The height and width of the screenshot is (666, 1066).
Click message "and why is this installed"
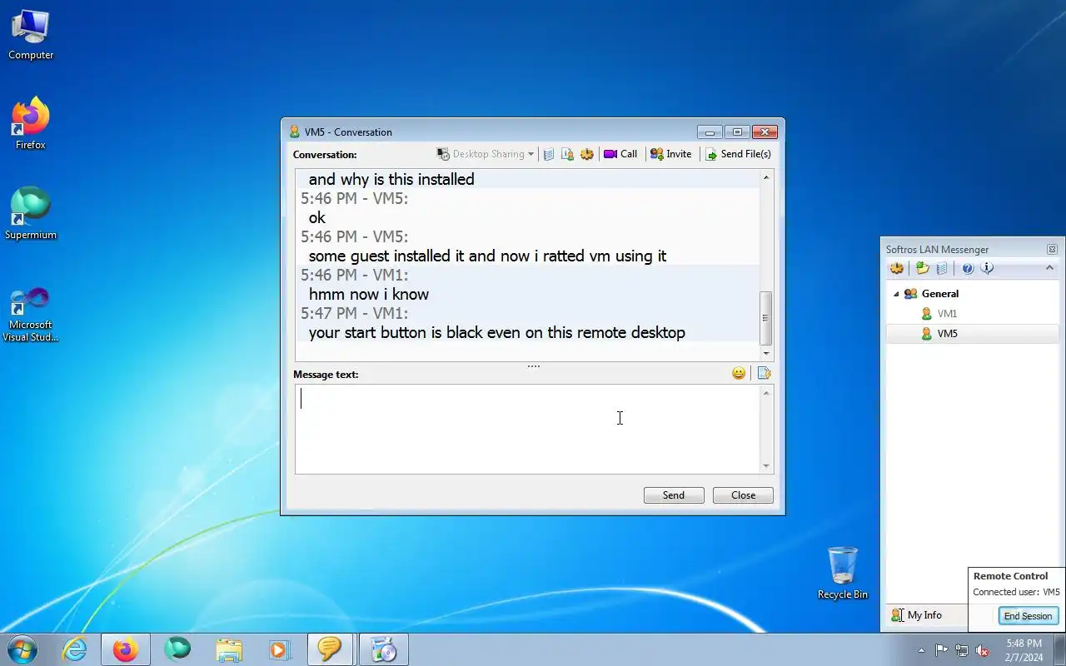(391, 179)
